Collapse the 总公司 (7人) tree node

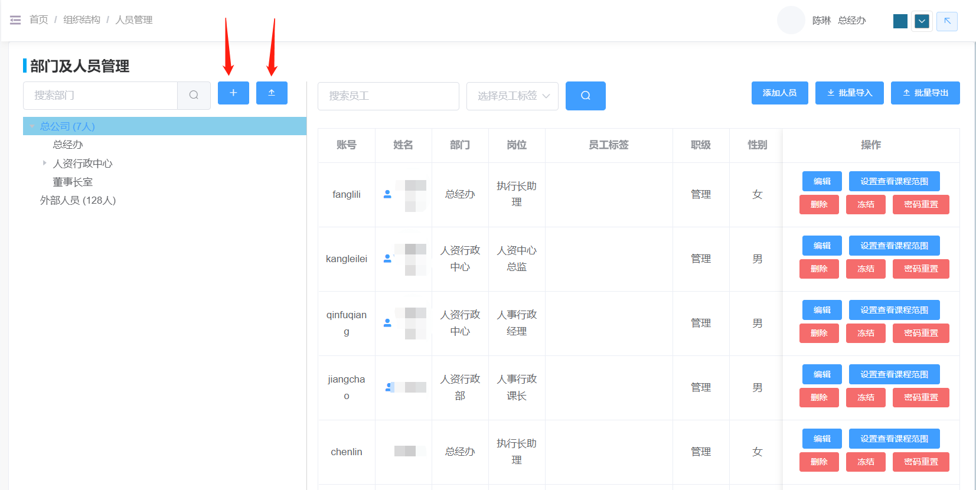[x=32, y=126]
